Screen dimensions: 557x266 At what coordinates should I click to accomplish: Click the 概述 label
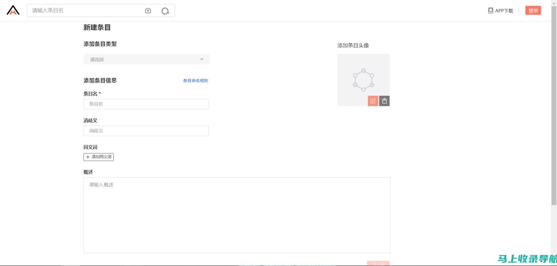[x=88, y=172]
